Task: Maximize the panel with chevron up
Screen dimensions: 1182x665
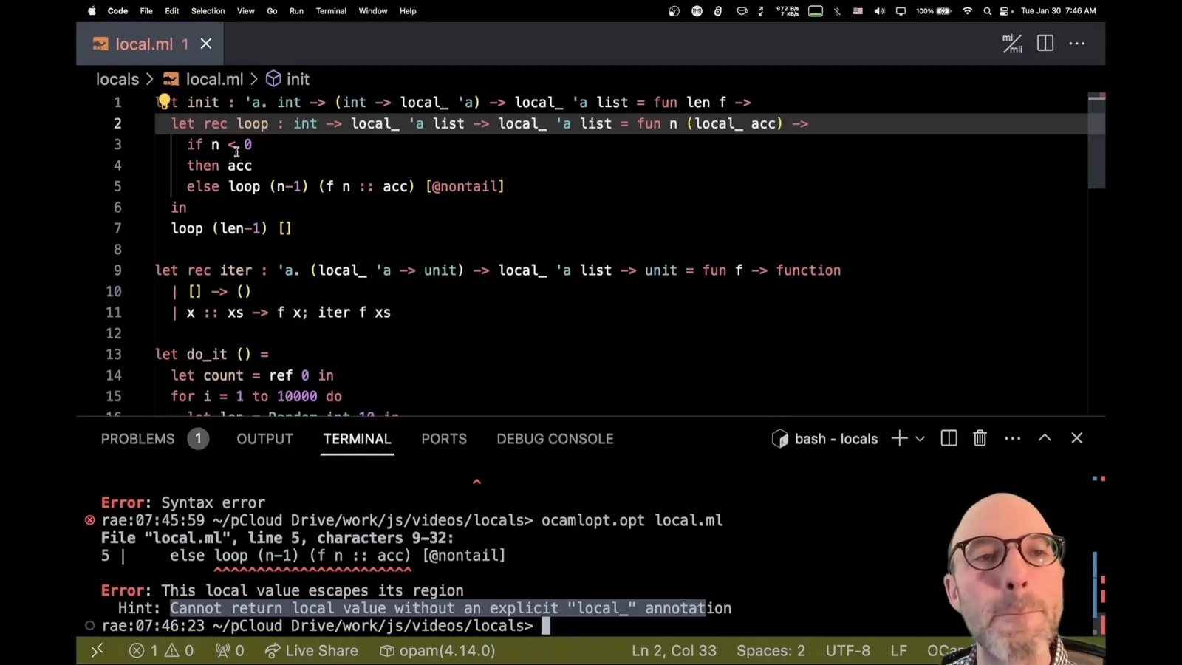Action: tap(1045, 438)
